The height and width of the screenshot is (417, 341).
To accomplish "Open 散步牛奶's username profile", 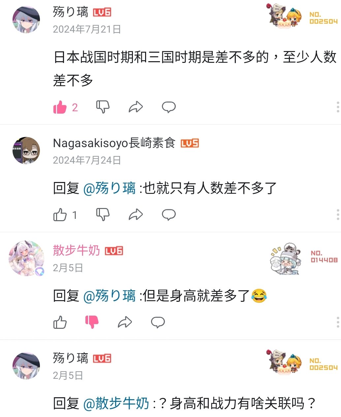I will [x=76, y=250].
